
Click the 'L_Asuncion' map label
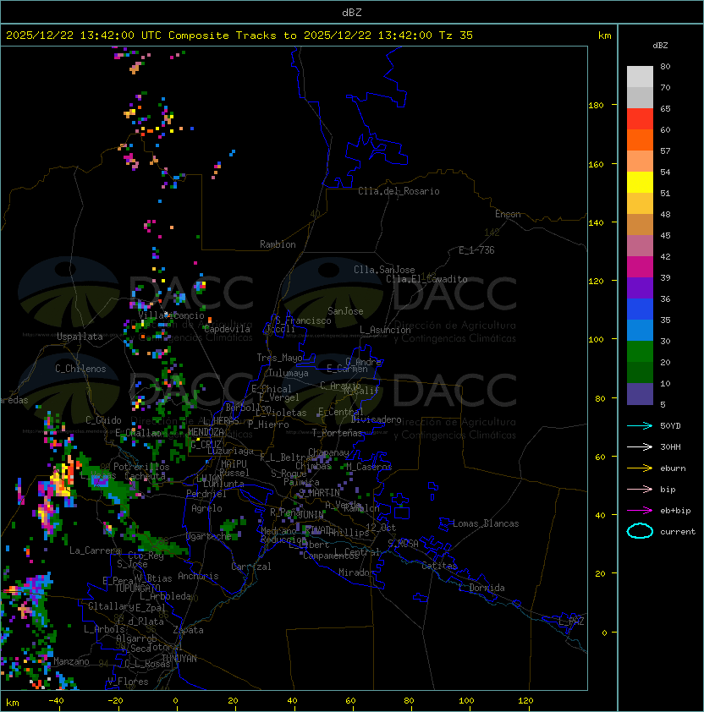coord(385,330)
